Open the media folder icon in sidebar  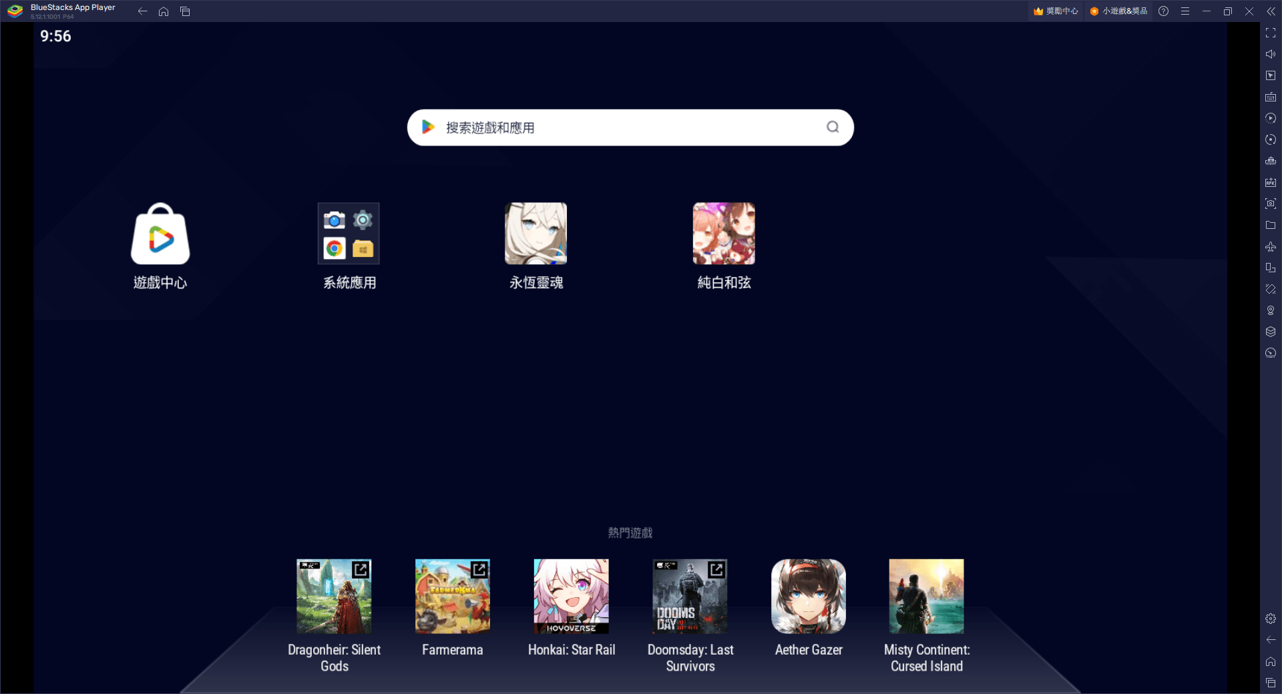1271,225
